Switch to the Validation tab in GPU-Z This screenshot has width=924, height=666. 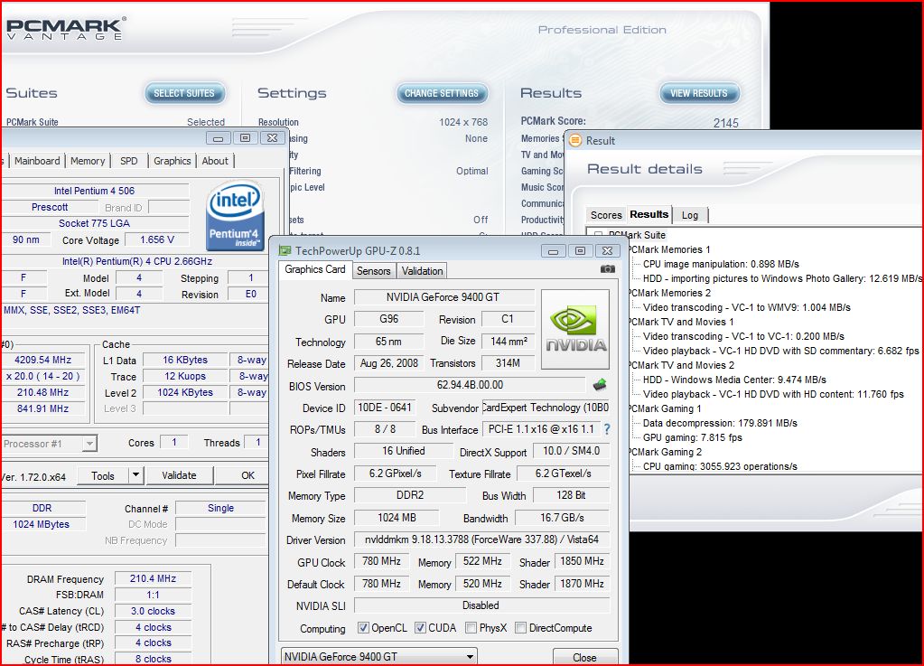coord(422,271)
